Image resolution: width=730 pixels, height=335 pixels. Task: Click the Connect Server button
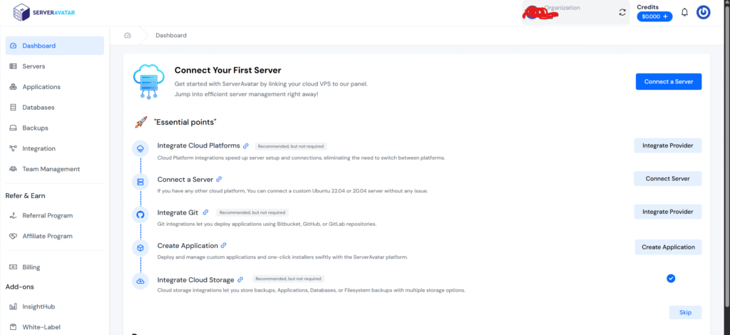[x=667, y=179]
